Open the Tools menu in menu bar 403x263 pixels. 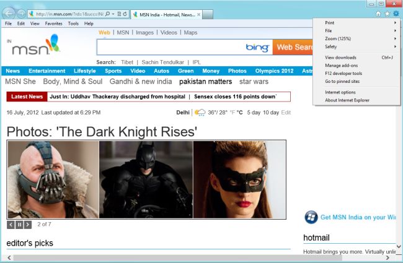click(73, 24)
